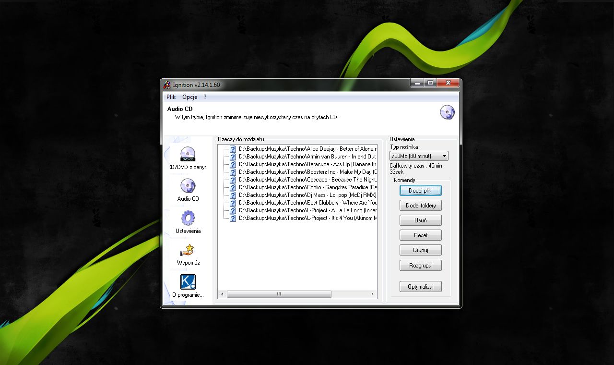This screenshot has height=365, width=614.
Task: Click the audio CD icon in header
Action: coord(447,112)
